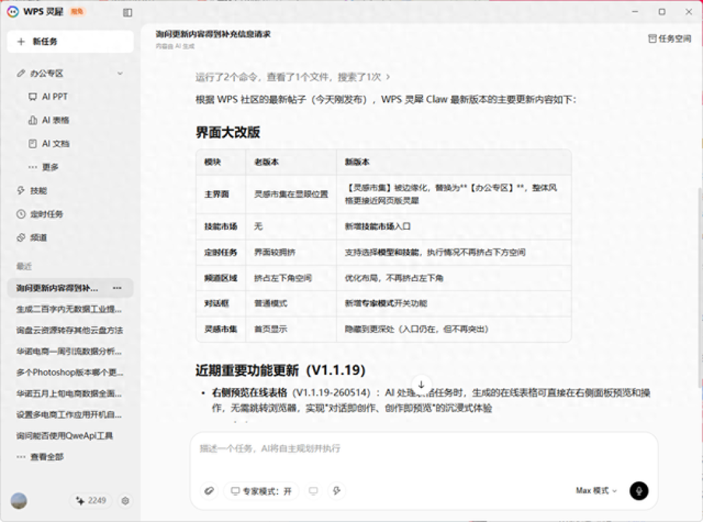703x522 pixels.
Task: Open the 频道 section
Action: click(x=38, y=238)
